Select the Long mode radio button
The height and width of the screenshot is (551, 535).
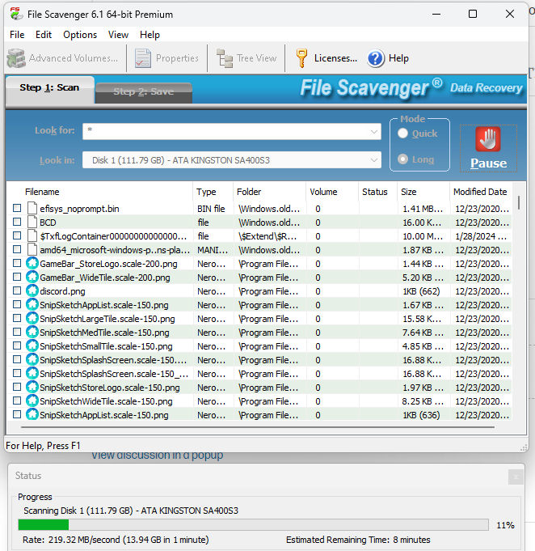pyautogui.click(x=402, y=159)
